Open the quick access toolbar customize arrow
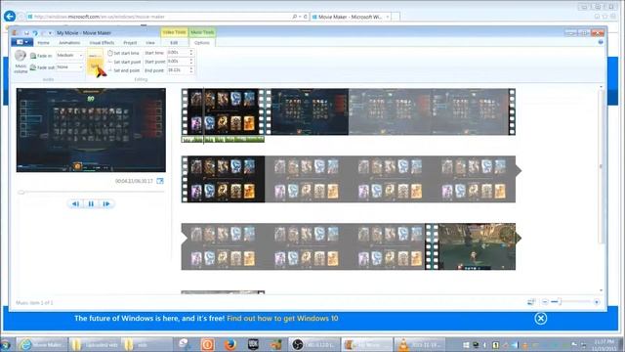625x352 pixels. (50, 33)
